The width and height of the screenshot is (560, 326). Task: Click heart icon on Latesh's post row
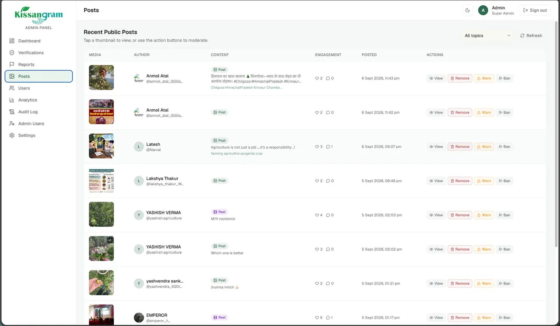tap(317, 147)
